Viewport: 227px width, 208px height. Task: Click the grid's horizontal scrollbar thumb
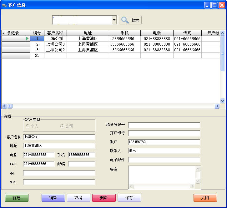10,106
